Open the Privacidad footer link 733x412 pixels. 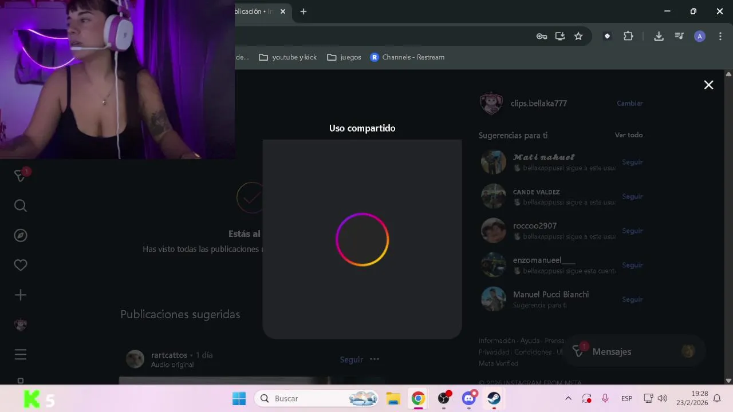[494, 352]
